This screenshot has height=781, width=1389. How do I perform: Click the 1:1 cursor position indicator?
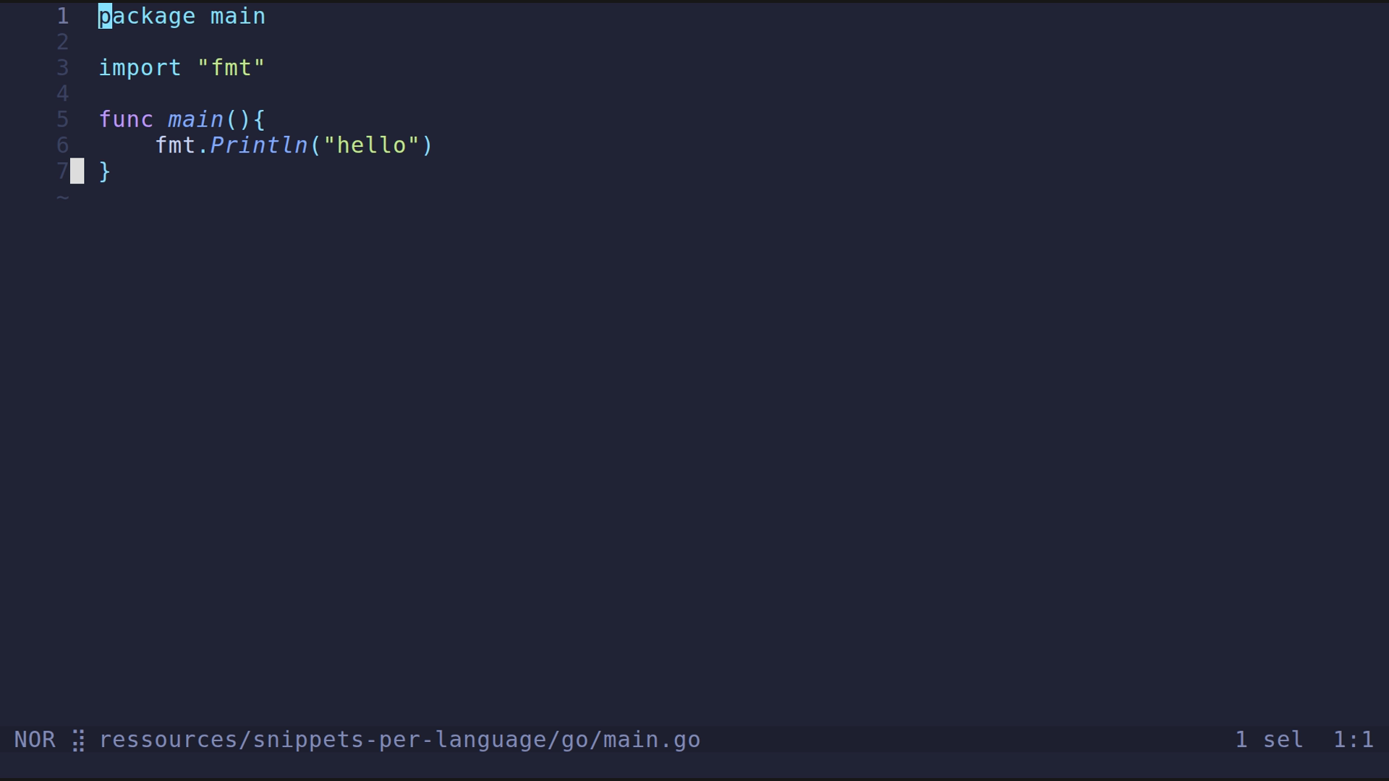click(x=1353, y=740)
